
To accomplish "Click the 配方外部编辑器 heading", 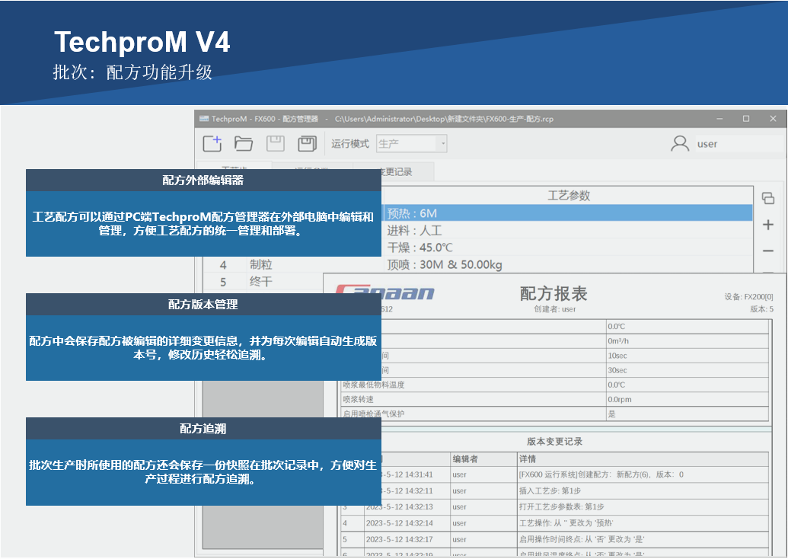I will click(x=203, y=180).
